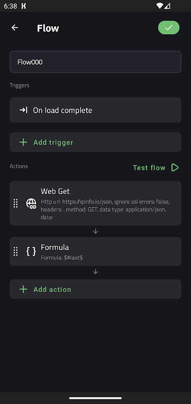Confirm flow with the green checkmark button
Screen dimensions: 191x404
(x=169, y=28)
